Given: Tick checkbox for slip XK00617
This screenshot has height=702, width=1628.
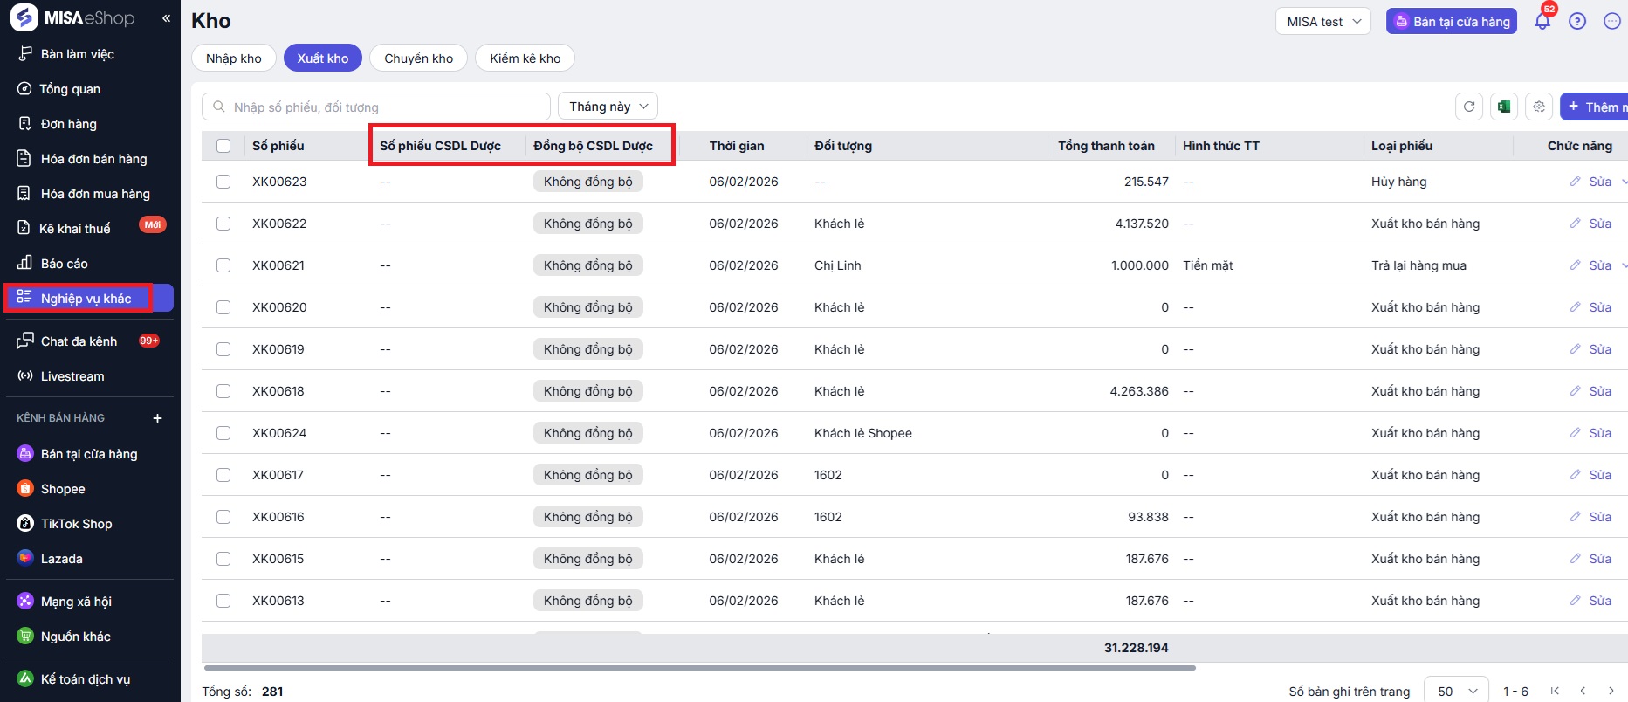Looking at the screenshot, I should [223, 475].
